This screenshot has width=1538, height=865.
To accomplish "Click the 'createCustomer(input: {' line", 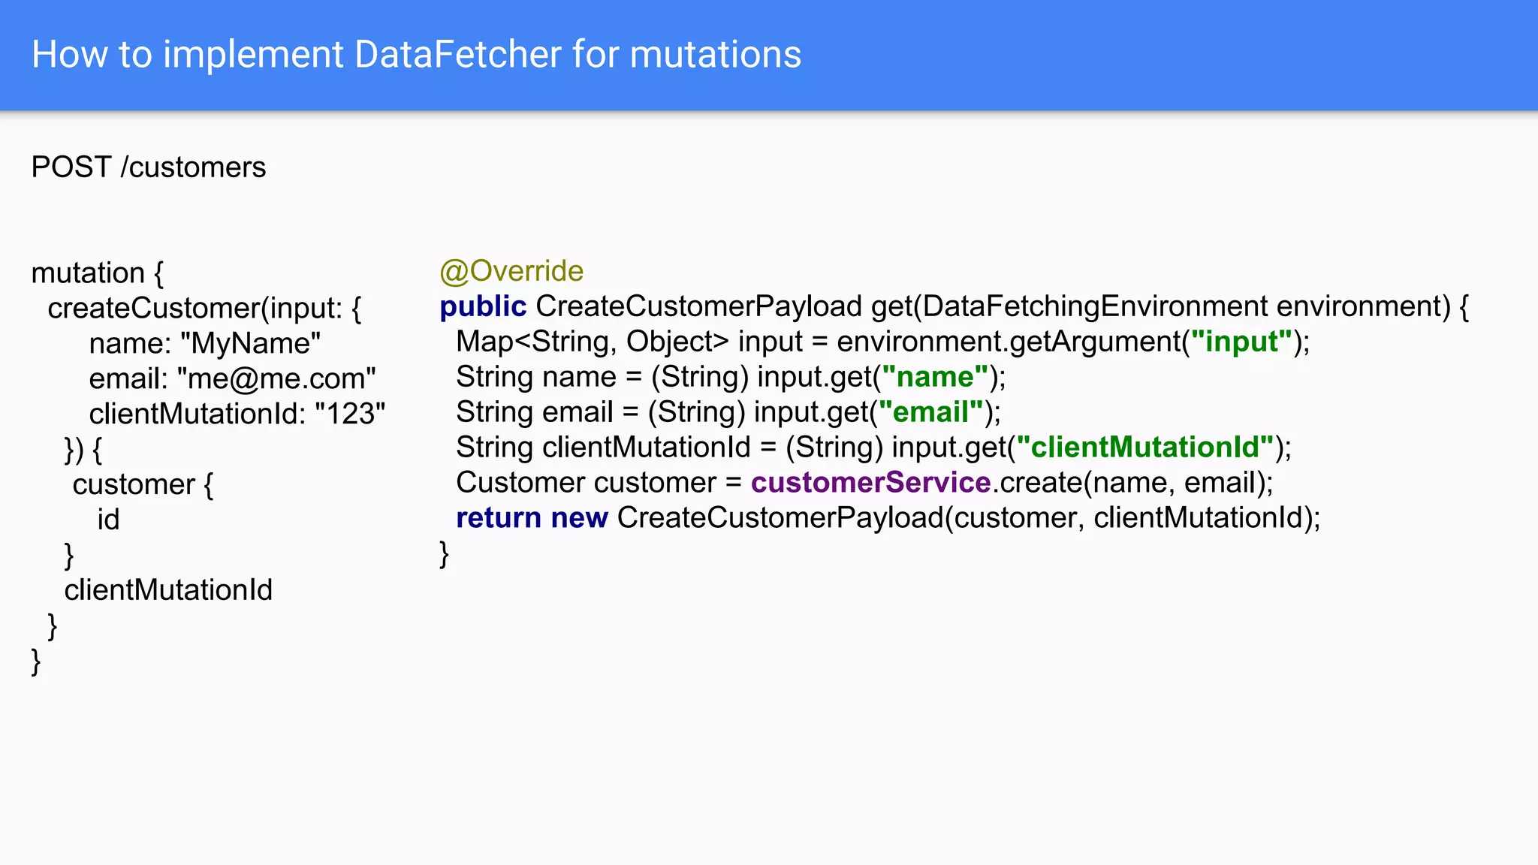I will coord(204,308).
